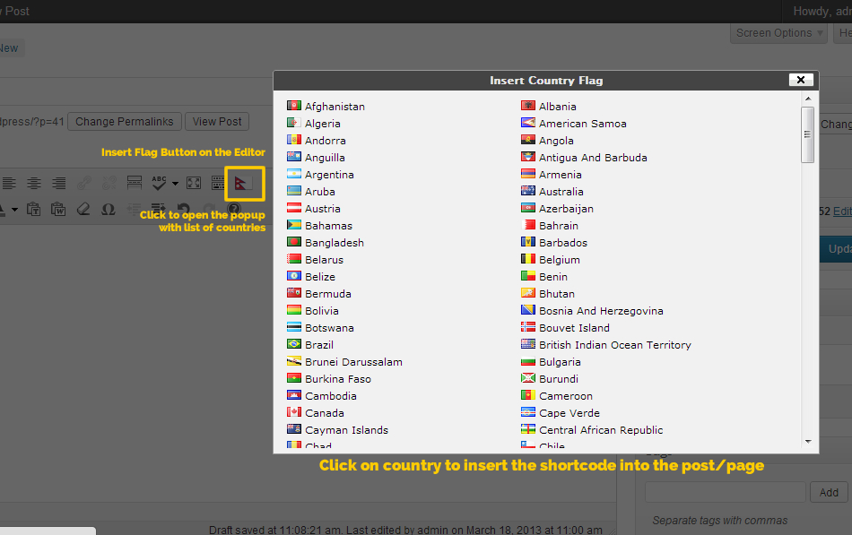Click the Brazil flag icon
The image size is (852, 535).
[294, 344]
